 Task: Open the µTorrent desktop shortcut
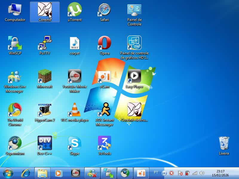(74, 10)
